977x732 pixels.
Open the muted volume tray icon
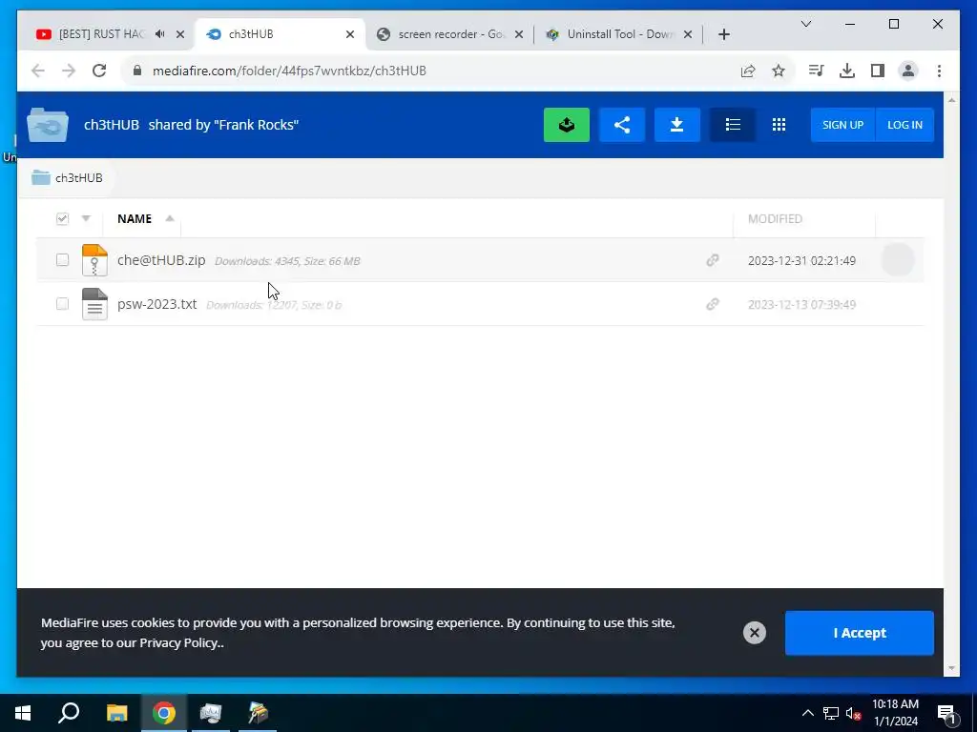853,713
